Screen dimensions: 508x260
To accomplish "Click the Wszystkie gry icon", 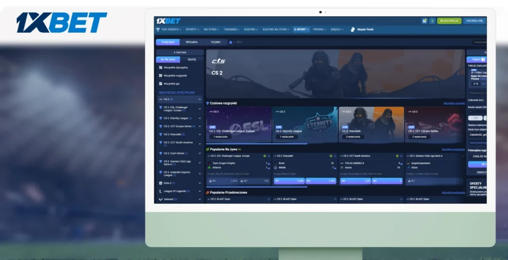I will click(160, 84).
